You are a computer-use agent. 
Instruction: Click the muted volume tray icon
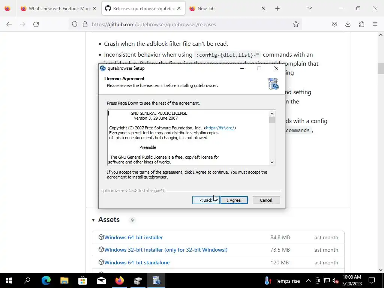tap(336, 280)
